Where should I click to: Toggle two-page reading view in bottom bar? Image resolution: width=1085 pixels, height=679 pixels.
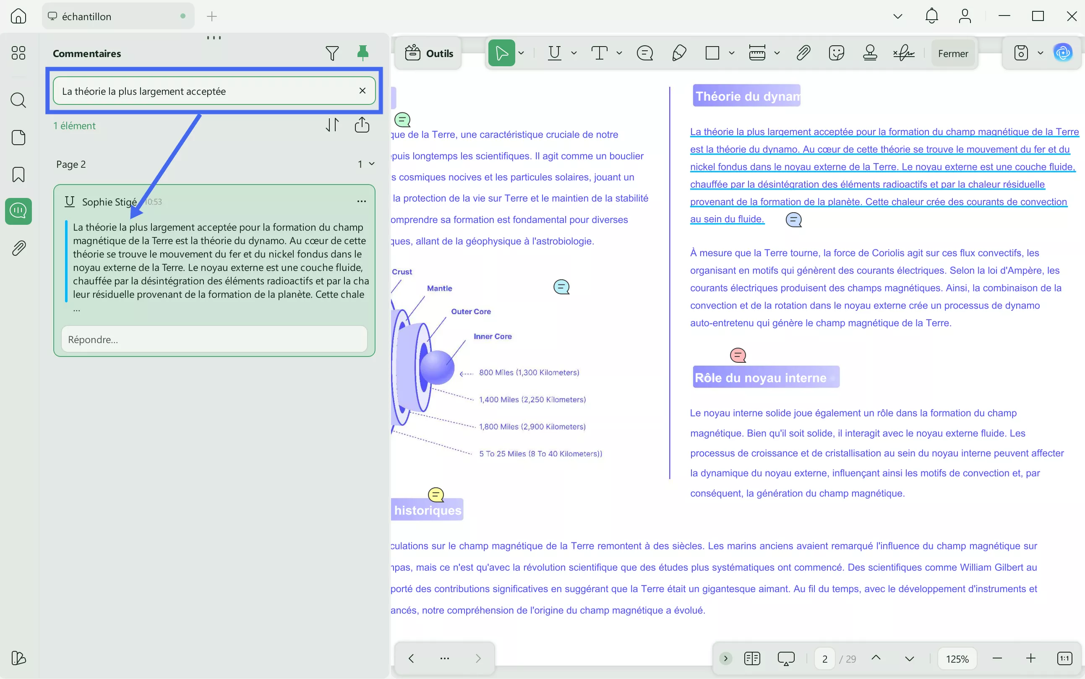pyautogui.click(x=751, y=658)
